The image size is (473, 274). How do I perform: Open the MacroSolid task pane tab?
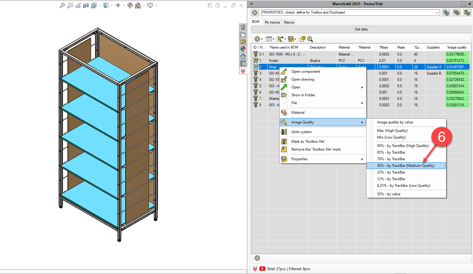pyautogui.click(x=243, y=71)
